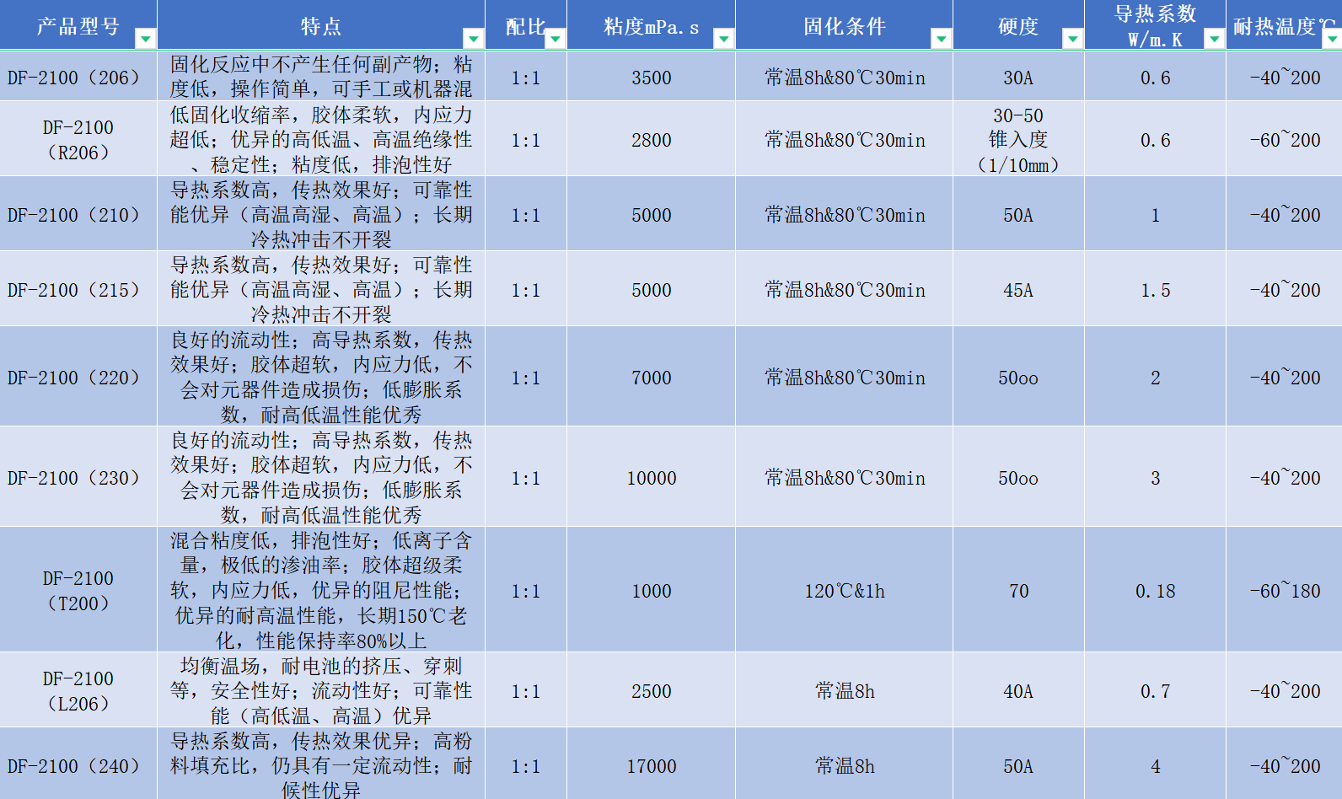
Task: Open the 导热系数 W/m.K filter dropdown
Action: (1215, 39)
